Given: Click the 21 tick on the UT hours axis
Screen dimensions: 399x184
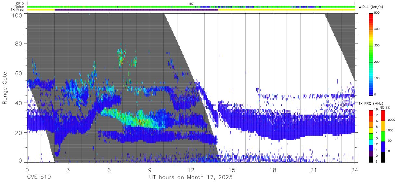Looking at the screenshot, I should [x=314, y=170].
